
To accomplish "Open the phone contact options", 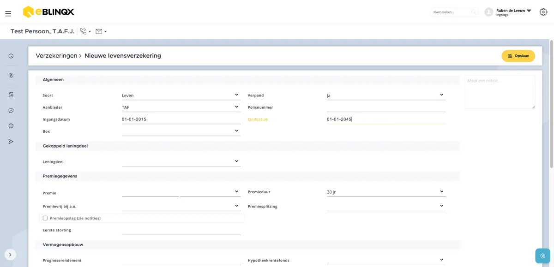I will click(85, 31).
